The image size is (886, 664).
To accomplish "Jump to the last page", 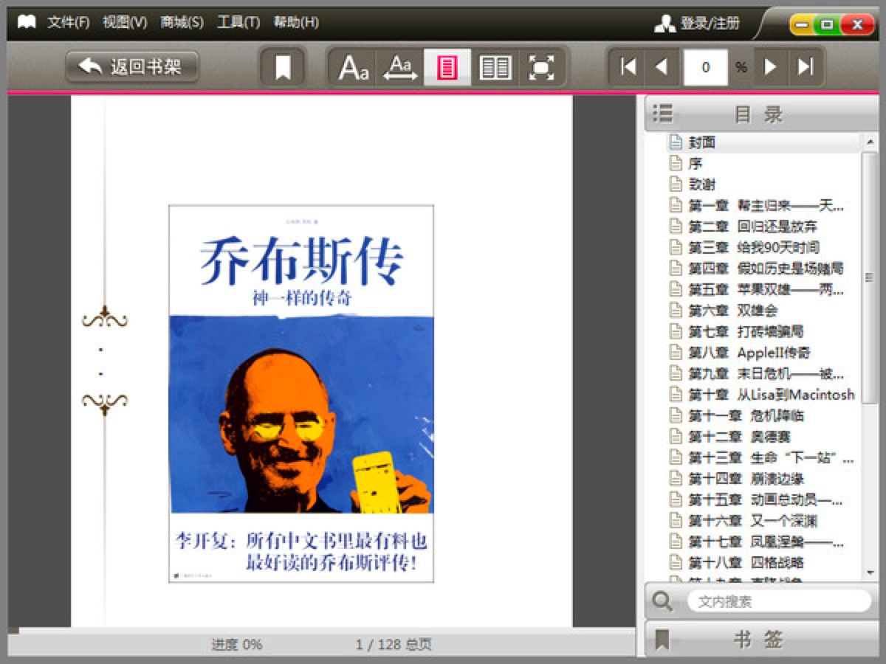I will click(x=804, y=66).
